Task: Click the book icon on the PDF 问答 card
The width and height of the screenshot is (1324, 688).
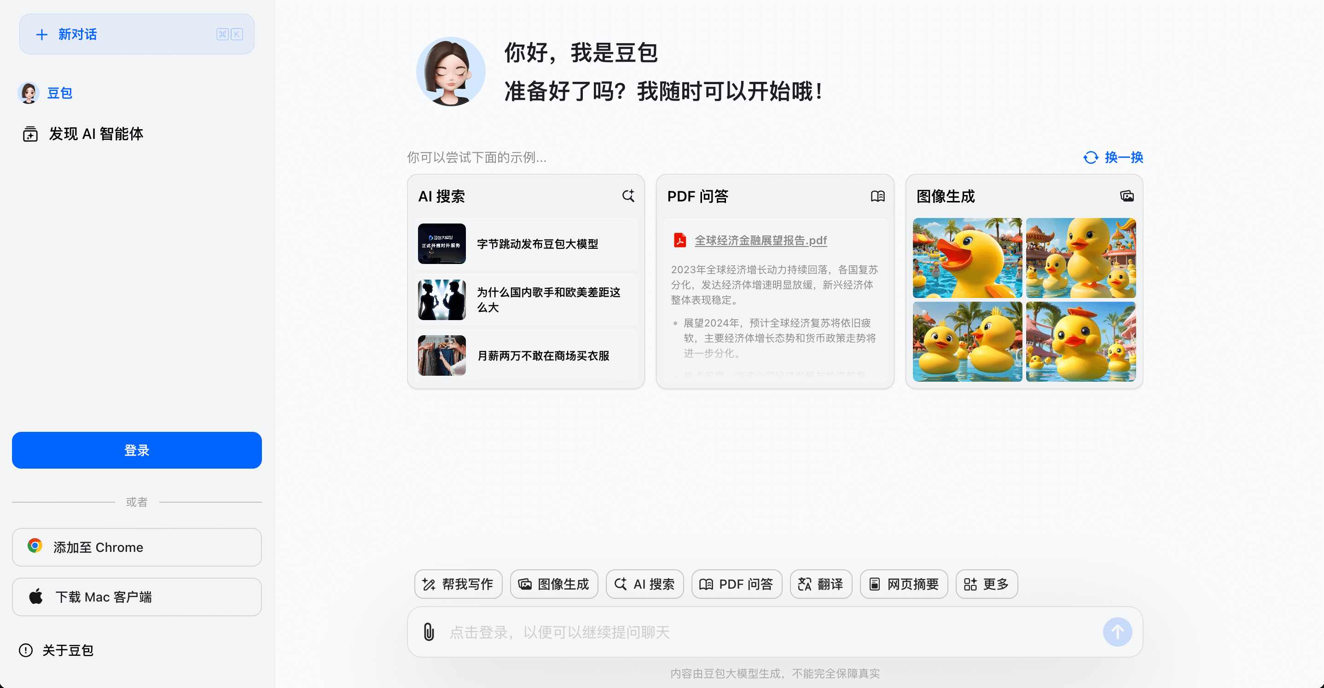Action: [x=878, y=195]
